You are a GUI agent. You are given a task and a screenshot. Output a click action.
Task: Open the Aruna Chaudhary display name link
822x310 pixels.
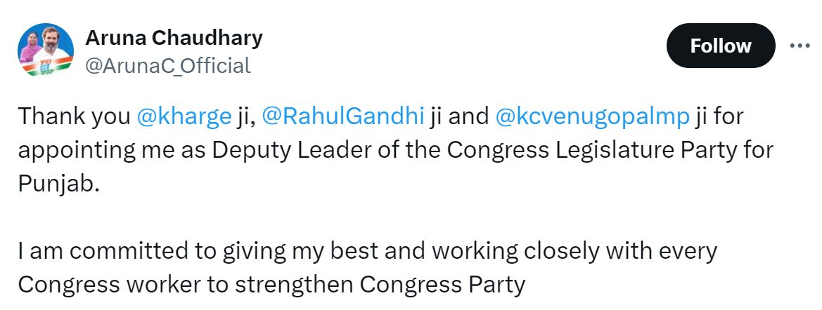tap(174, 38)
